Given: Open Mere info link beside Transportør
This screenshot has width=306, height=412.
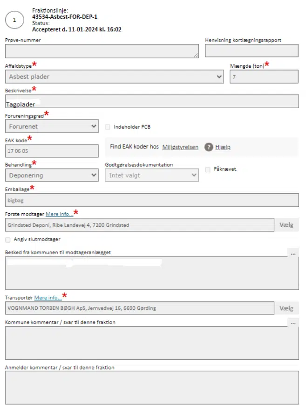Looking at the screenshot, I should click(48, 297).
